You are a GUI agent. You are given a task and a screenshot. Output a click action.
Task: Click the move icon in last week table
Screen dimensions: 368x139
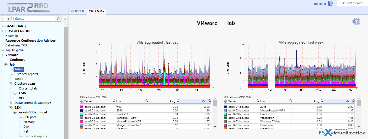tap(226, 101)
